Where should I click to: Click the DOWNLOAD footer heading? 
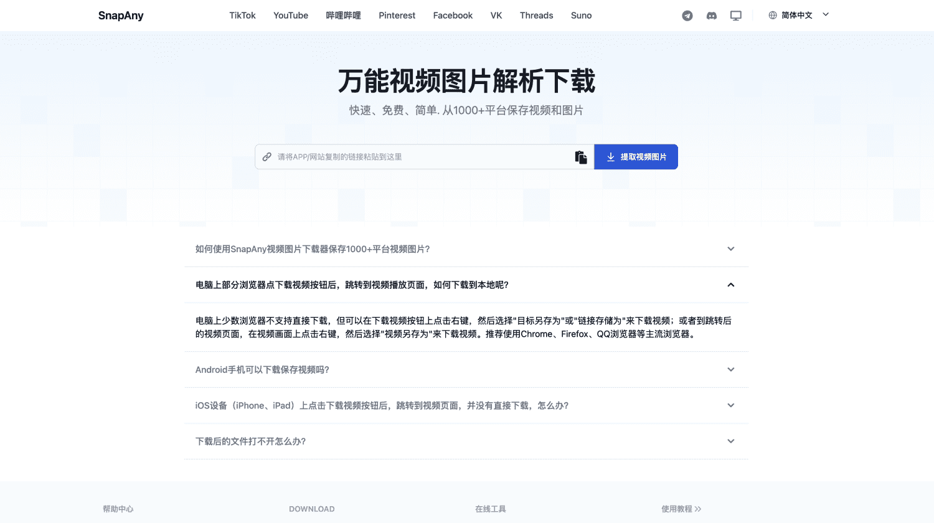tap(312, 509)
